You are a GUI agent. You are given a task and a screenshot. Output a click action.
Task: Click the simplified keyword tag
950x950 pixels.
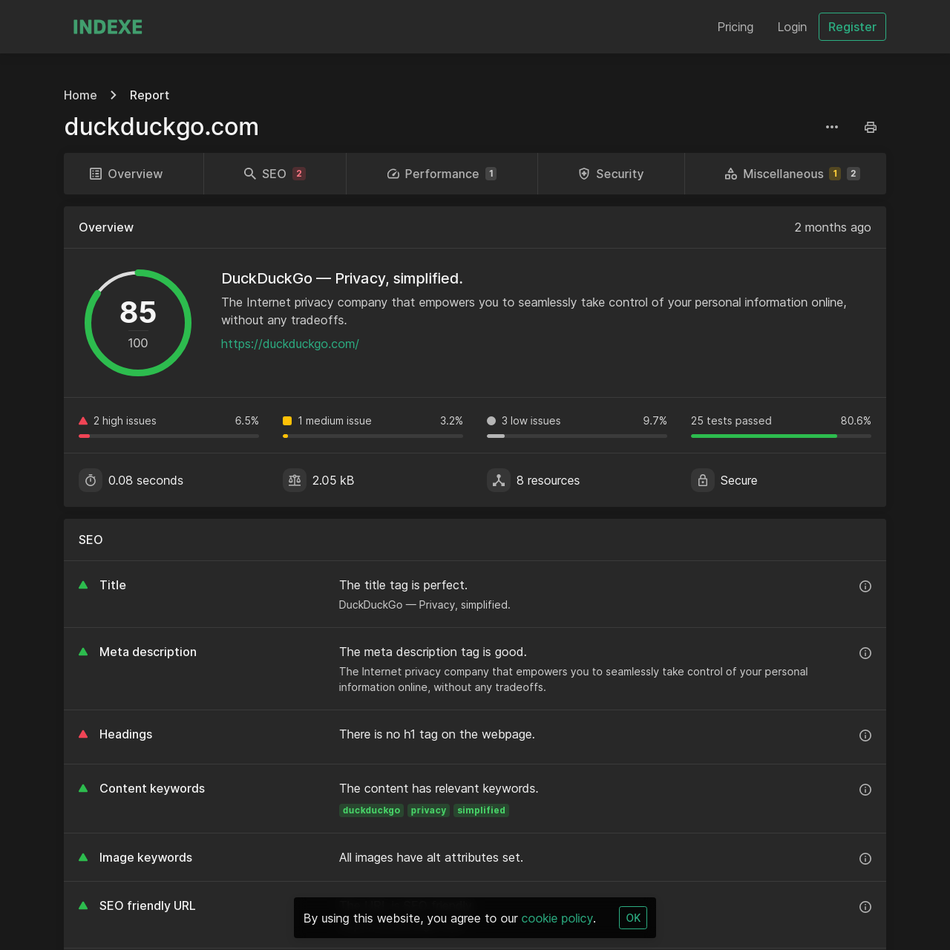point(481,810)
